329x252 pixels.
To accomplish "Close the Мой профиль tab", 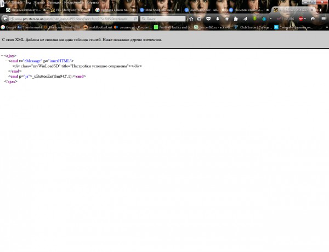I will [178, 10].
